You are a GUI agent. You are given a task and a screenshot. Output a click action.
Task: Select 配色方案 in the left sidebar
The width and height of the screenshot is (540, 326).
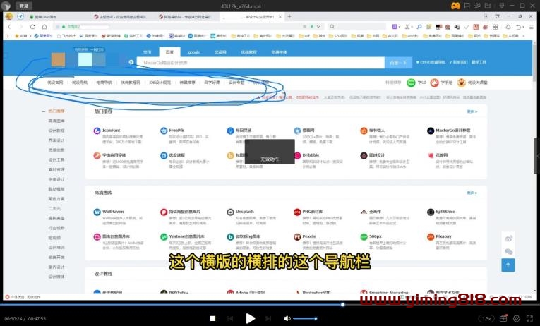tap(56, 199)
